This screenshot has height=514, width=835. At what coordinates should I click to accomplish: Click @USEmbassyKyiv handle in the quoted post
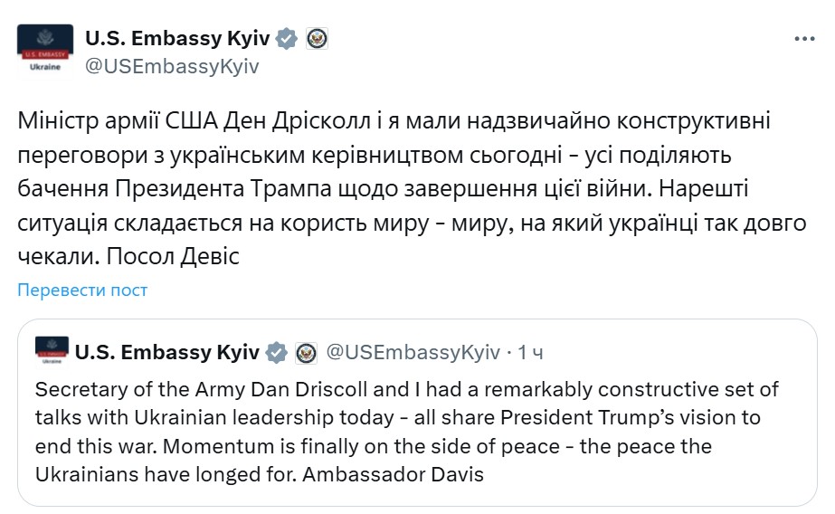(412, 352)
